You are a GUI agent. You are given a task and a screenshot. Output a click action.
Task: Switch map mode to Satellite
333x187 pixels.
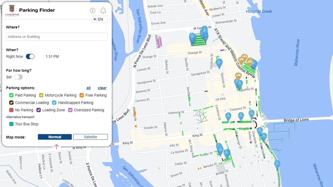pos(90,137)
